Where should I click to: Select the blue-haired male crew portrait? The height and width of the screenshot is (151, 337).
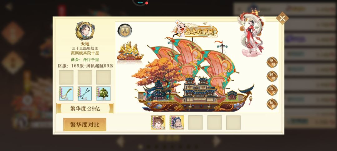pyautogui.click(x=177, y=122)
